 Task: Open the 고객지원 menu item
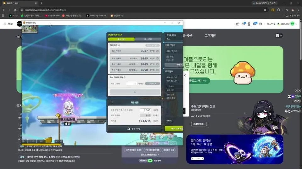210,35
